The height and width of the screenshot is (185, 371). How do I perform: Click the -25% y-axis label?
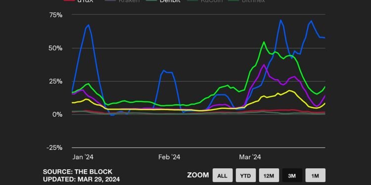(54, 148)
